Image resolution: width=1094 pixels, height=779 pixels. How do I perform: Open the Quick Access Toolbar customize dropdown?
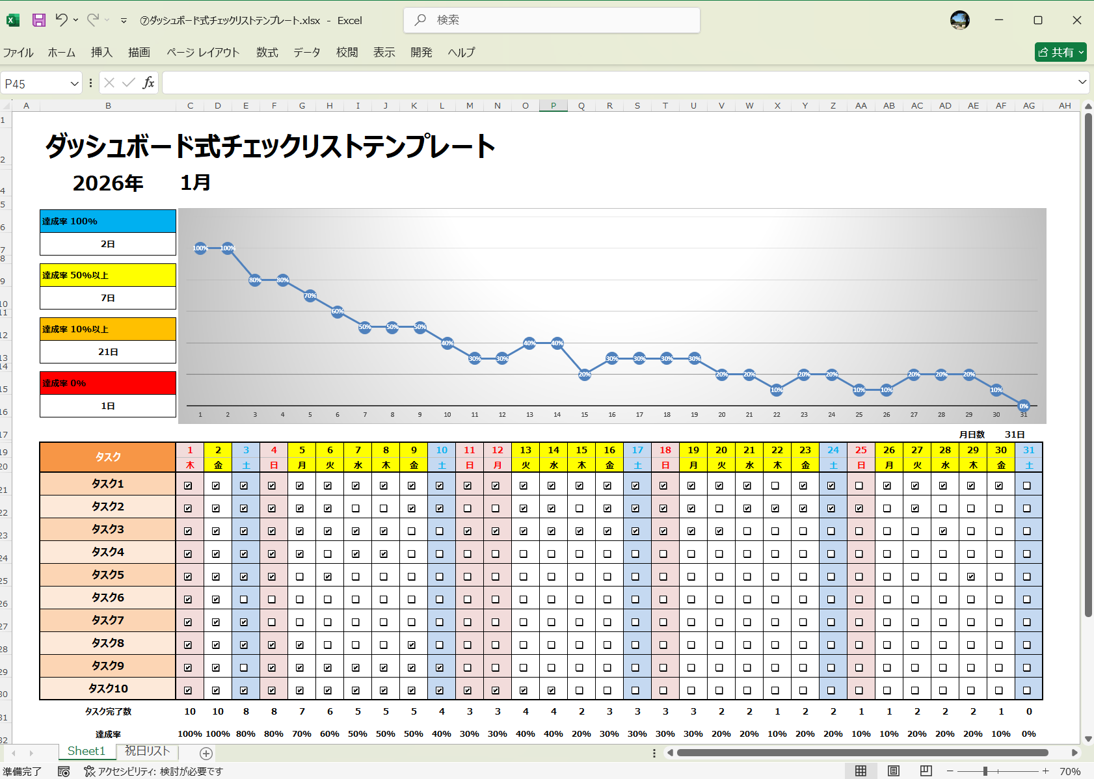pos(123,20)
